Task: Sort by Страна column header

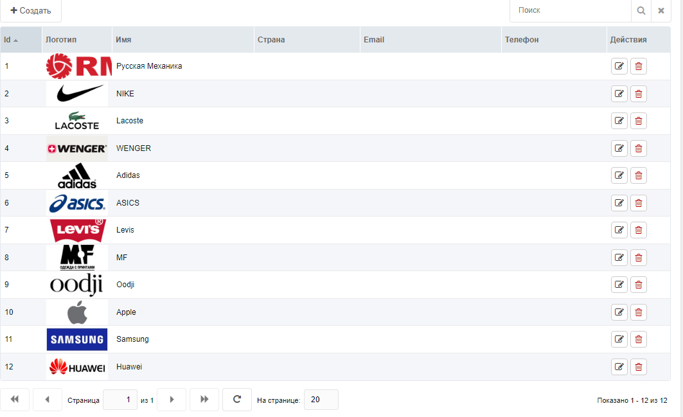Action: [307, 40]
